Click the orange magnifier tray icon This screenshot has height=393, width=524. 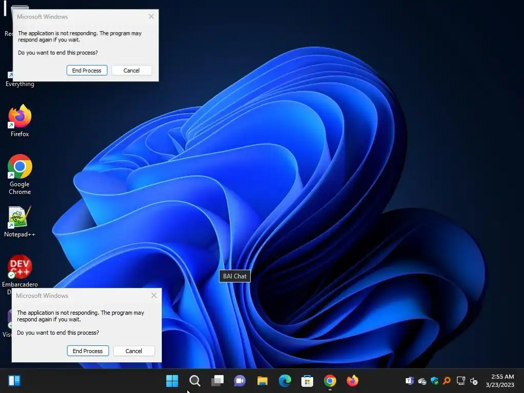447,381
